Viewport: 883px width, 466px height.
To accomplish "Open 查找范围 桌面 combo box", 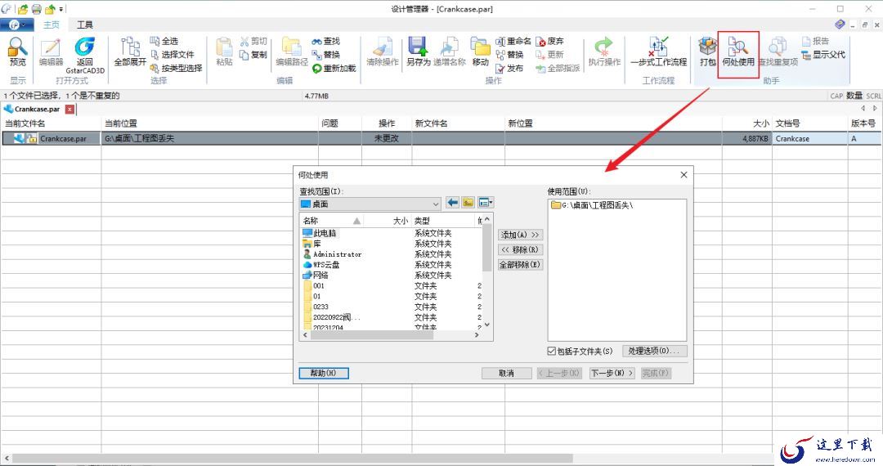I will click(370, 204).
